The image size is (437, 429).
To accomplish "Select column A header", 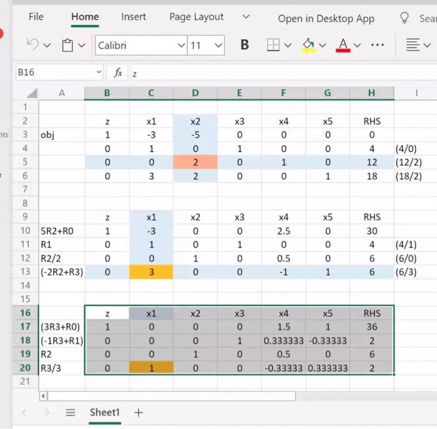I will tap(62, 93).
